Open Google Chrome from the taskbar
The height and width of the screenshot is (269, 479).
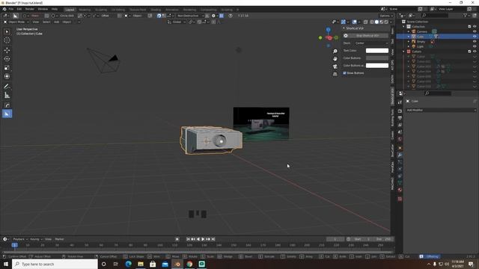(189, 264)
